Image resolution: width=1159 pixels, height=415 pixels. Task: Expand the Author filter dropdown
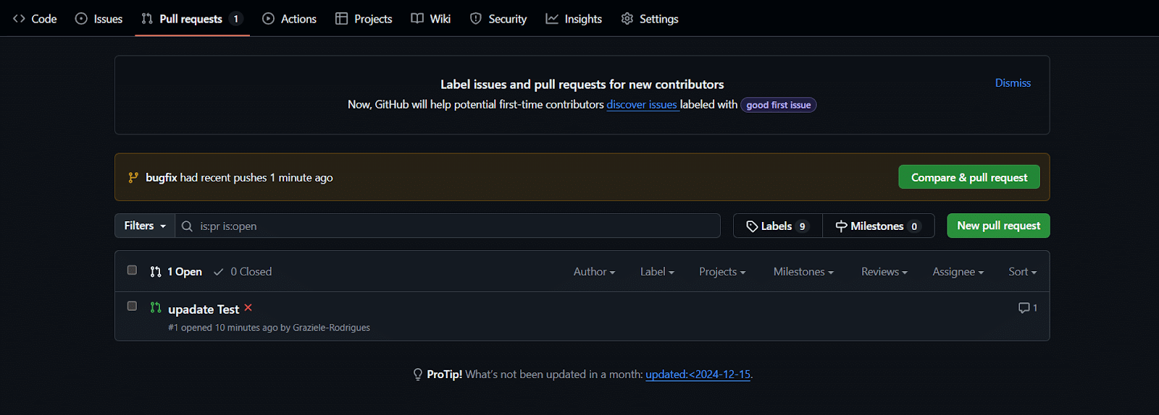click(594, 272)
